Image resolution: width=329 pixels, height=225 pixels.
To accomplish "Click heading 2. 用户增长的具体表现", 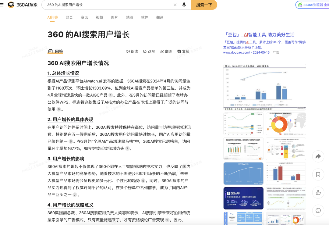I will point(70,120).
